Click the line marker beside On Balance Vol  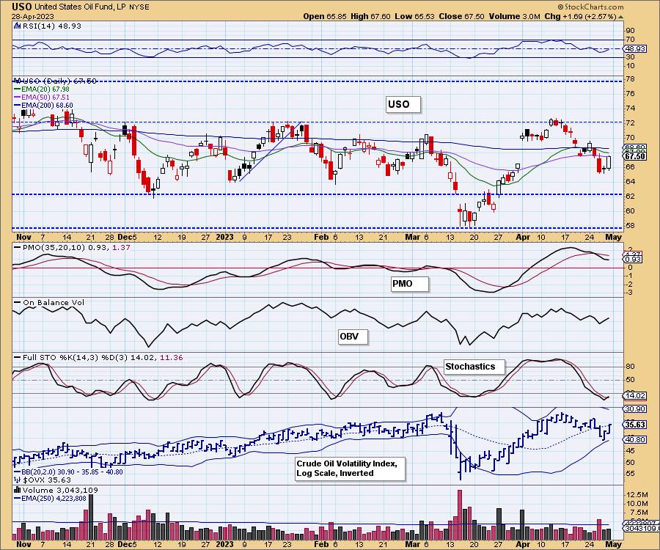(18, 303)
